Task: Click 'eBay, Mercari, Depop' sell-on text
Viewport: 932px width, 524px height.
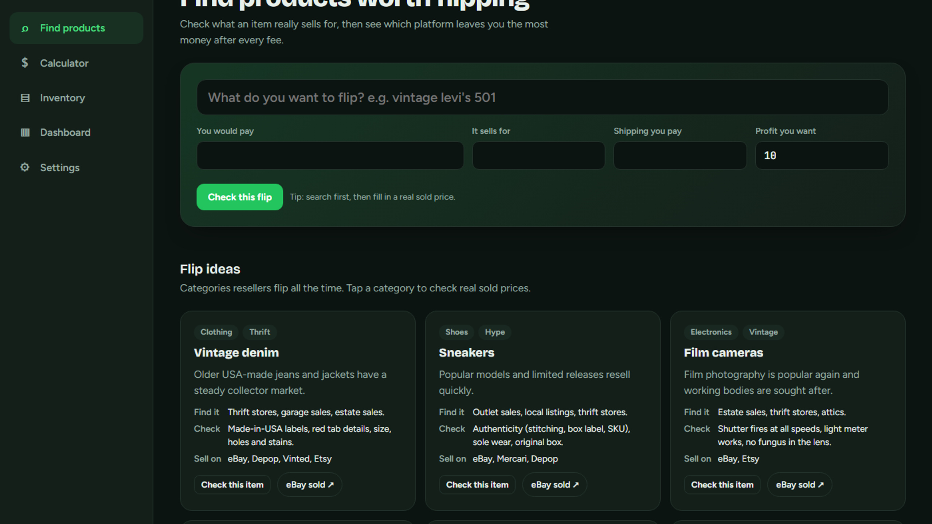Action: point(515,458)
